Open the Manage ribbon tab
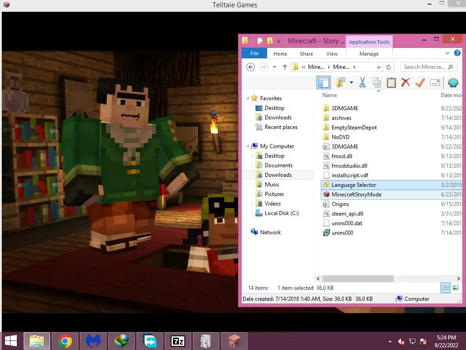Screen dimensions: 466x350 tap(369, 54)
